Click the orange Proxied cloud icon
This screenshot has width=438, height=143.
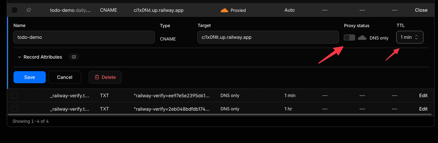(224, 10)
